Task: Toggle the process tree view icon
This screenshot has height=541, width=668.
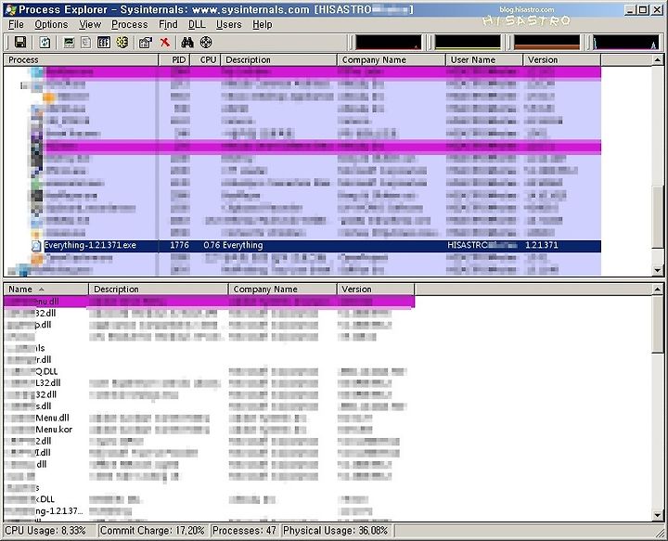Action: [85, 42]
